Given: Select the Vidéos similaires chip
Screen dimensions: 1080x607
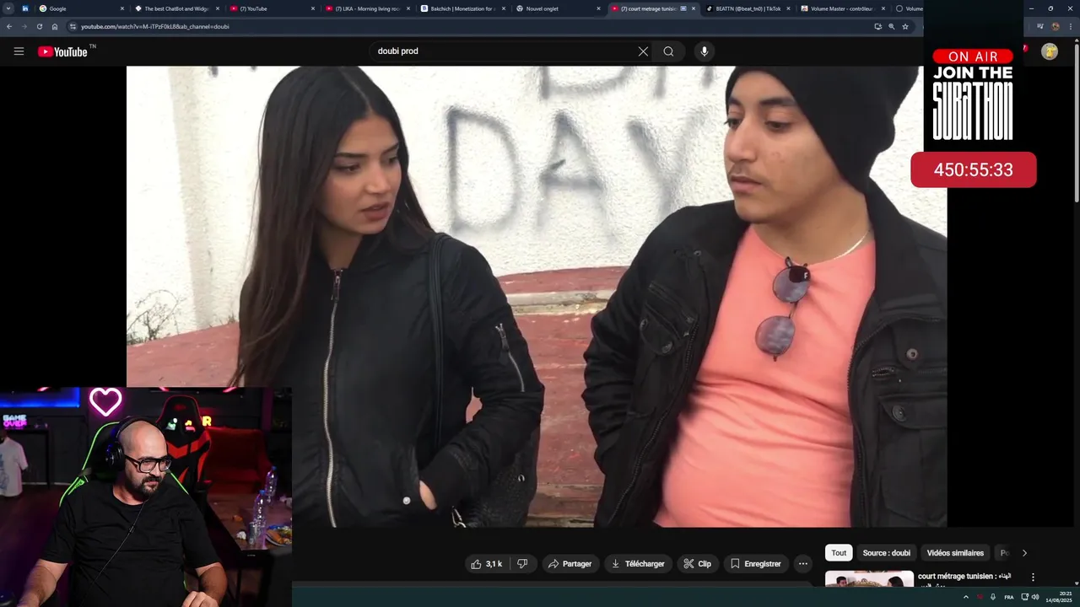Looking at the screenshot, I should [x=955, y=553].
